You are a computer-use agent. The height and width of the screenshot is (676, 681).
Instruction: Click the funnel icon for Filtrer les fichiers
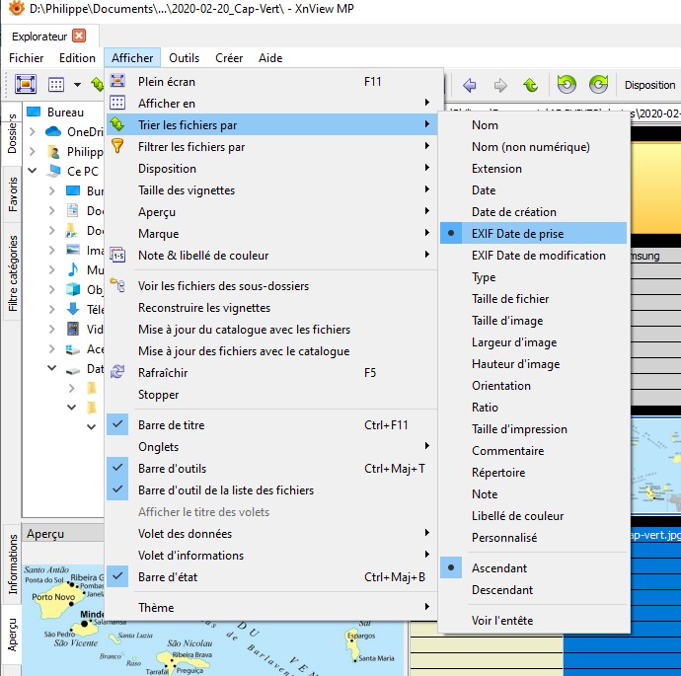(118, 147)
